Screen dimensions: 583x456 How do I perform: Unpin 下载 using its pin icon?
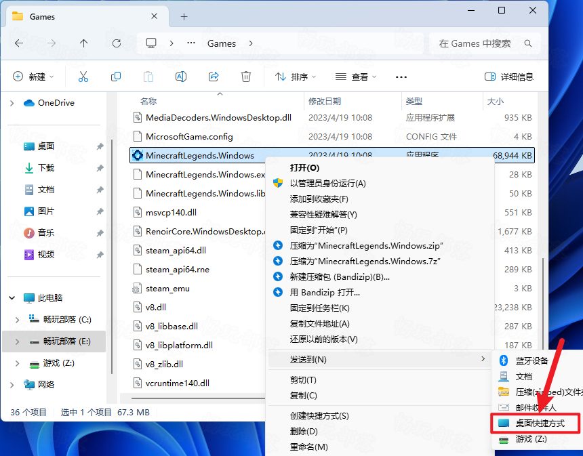pos(100,168)
